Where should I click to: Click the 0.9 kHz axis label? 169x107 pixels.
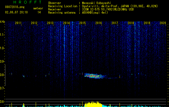coord(2,62)
